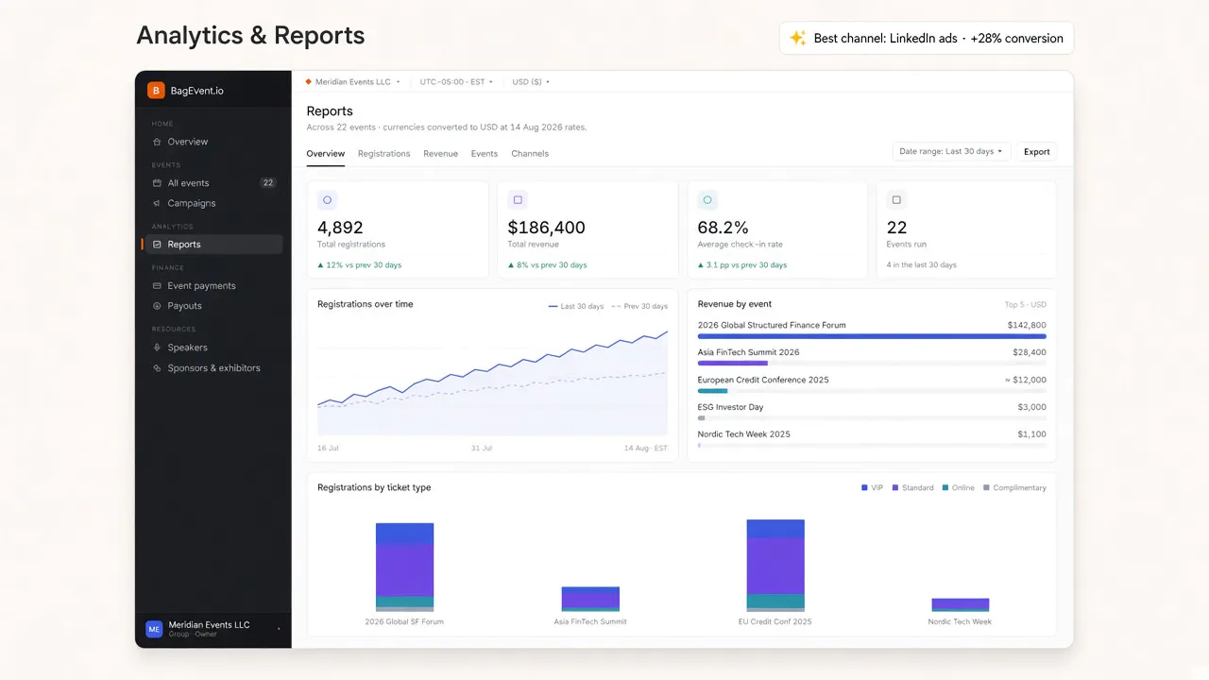
Task: Click the 2026 Global Structured Finance Forum revenue bar
Action: [x=872, y=336]
